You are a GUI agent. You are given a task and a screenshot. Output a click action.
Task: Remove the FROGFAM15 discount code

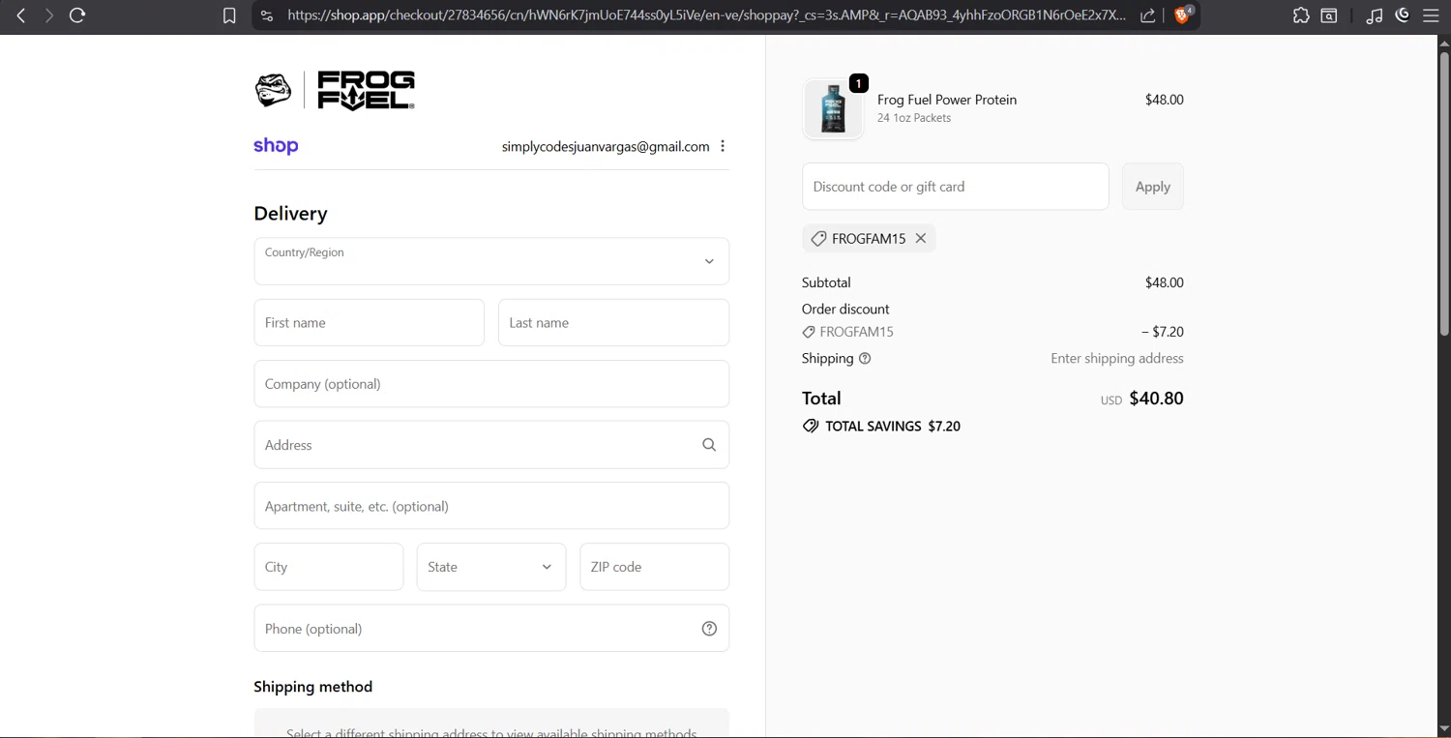point(921,238)
